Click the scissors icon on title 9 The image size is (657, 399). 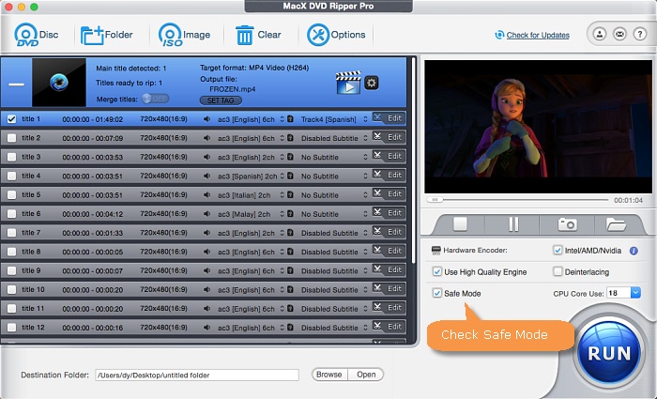point(377,269)
